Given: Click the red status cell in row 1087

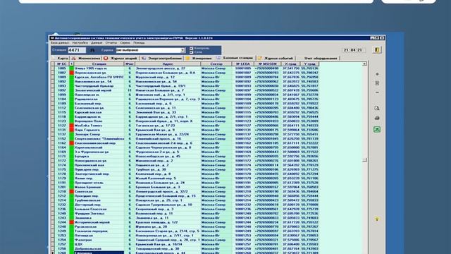Looking at the screenshot, I should tap(72, 73).
